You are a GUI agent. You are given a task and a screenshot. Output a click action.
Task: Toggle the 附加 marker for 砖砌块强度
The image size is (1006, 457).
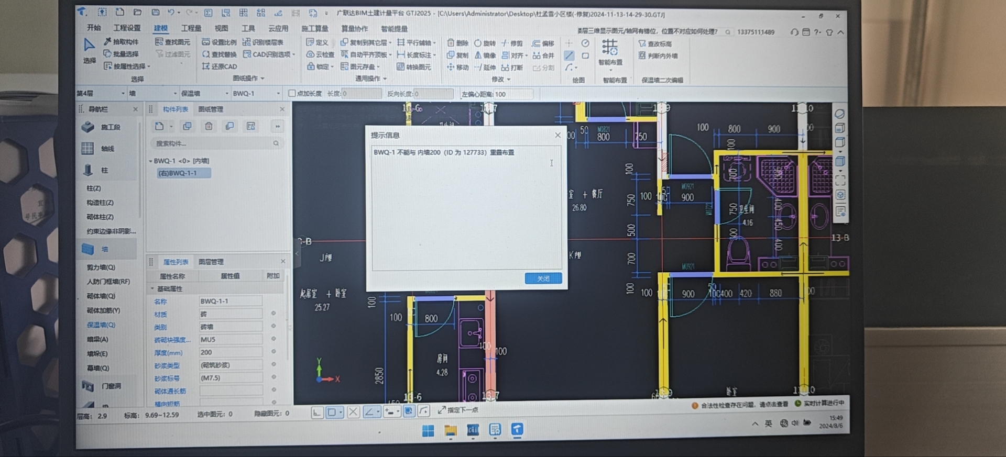(274, 339)
